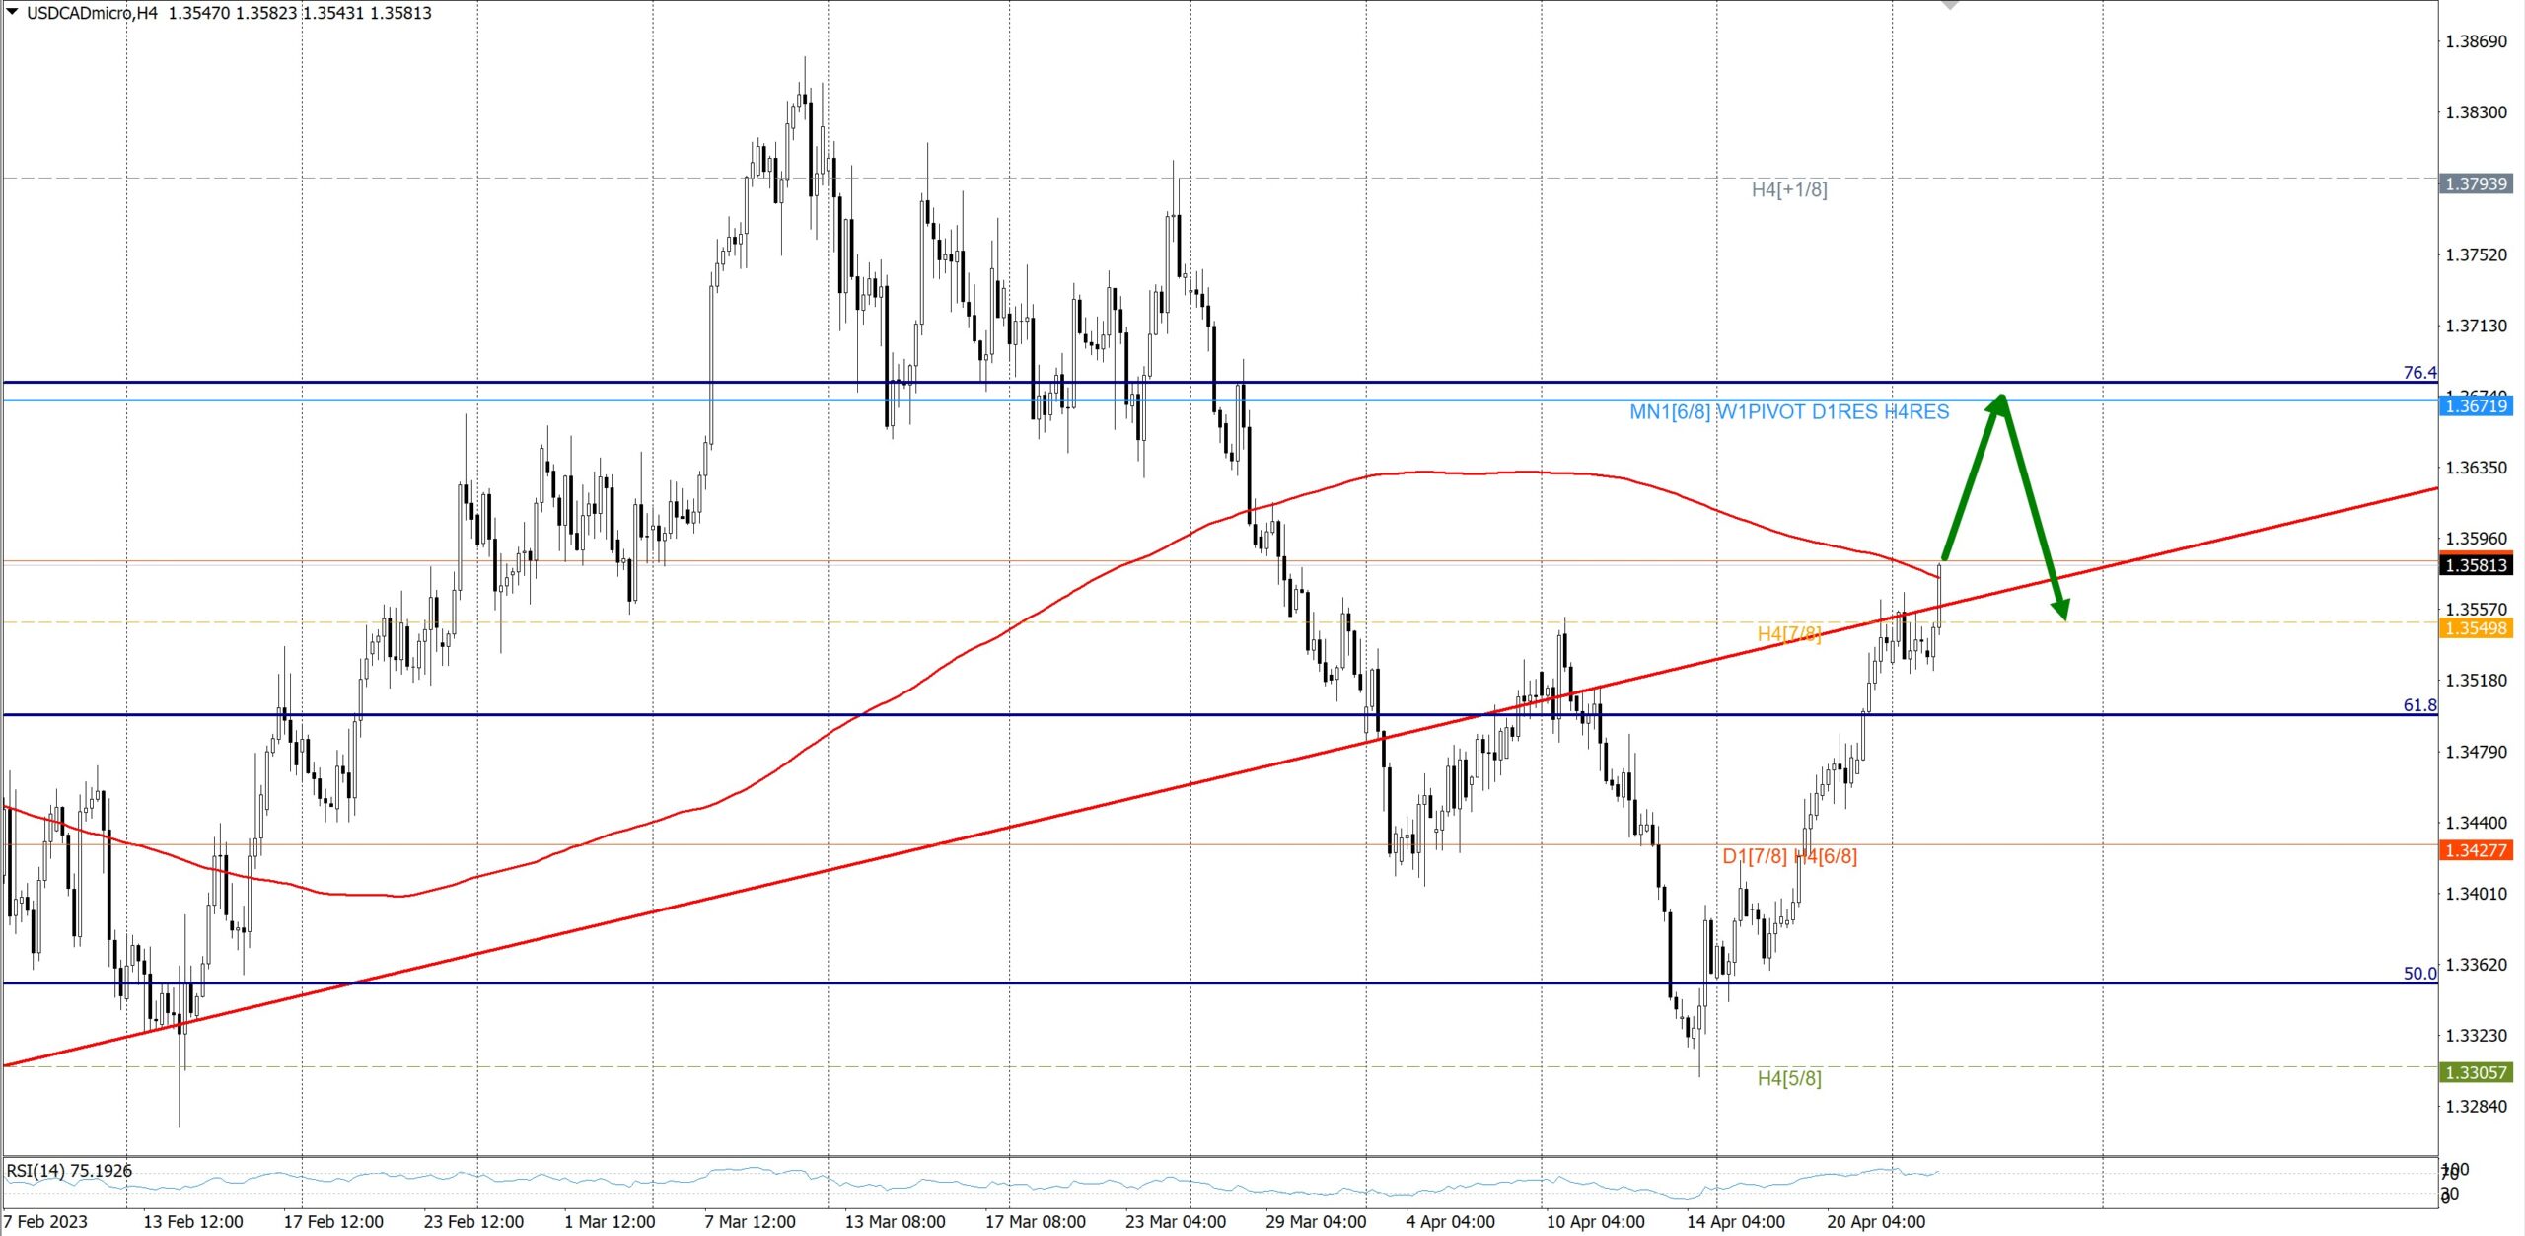2525x1236 pixels.
Task: Click the black current price 1.35813 tag
Action: coord(2475,565)
